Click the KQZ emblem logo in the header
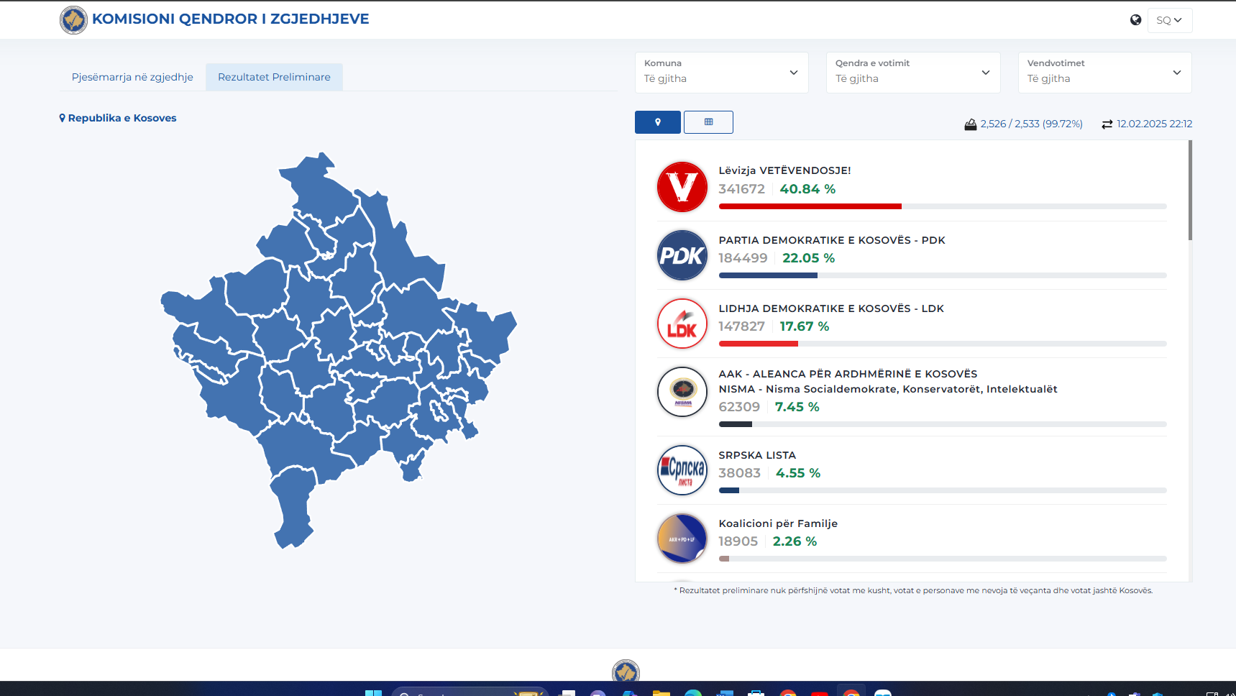The image size is (1236, 696). 73,20
